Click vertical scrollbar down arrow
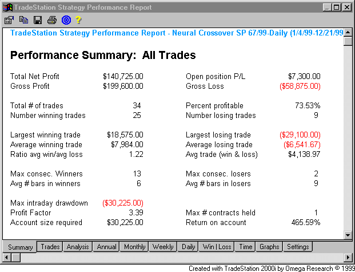The width and height of the screenshot is (355, 272). click(x=348, y=235)
